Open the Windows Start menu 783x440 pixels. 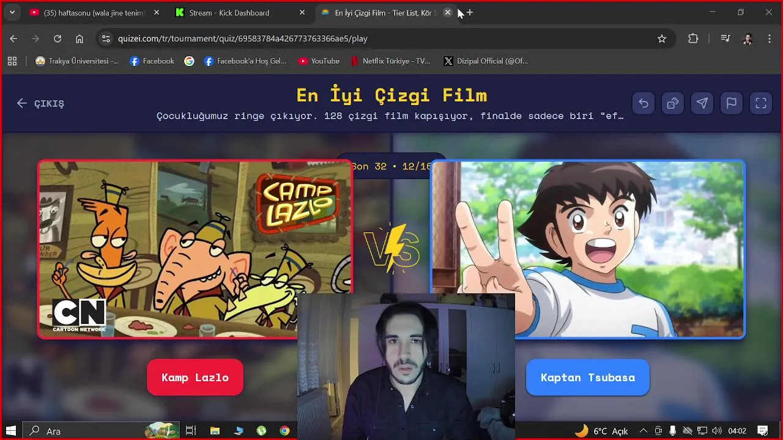(11, 431)
